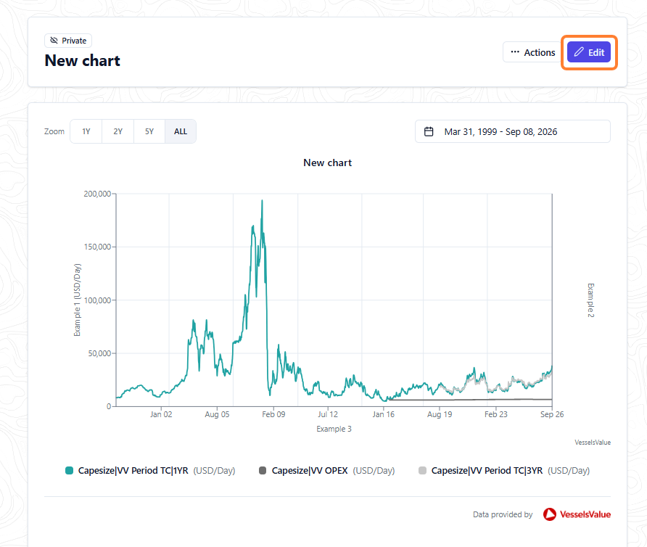Click the 'Jan 16' x-axis tick label
Screen dimensions: 647x547
click(x=383, y=414)
